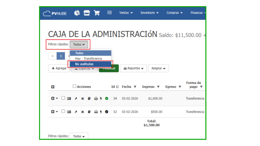Click the task checklist icon in navbar
Image resolution: width=260 pixels, height=146 pixels.
pos(109,13)
